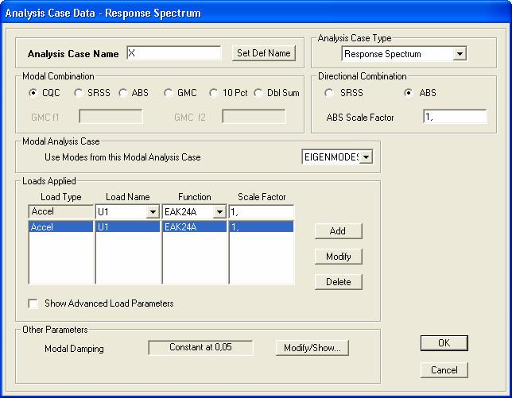The image size is (512, 398).
Task: Cancel the analysis case dialog
Action: [x=444, y=370]
